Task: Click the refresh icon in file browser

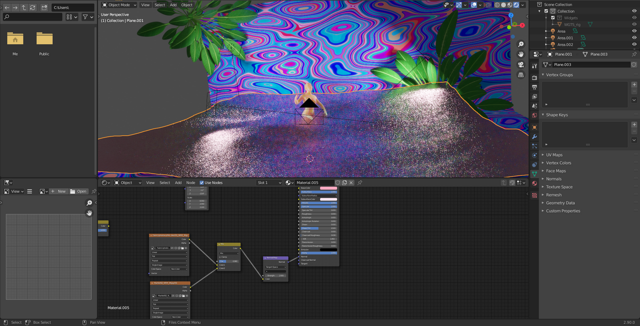Action: [32, 7]
